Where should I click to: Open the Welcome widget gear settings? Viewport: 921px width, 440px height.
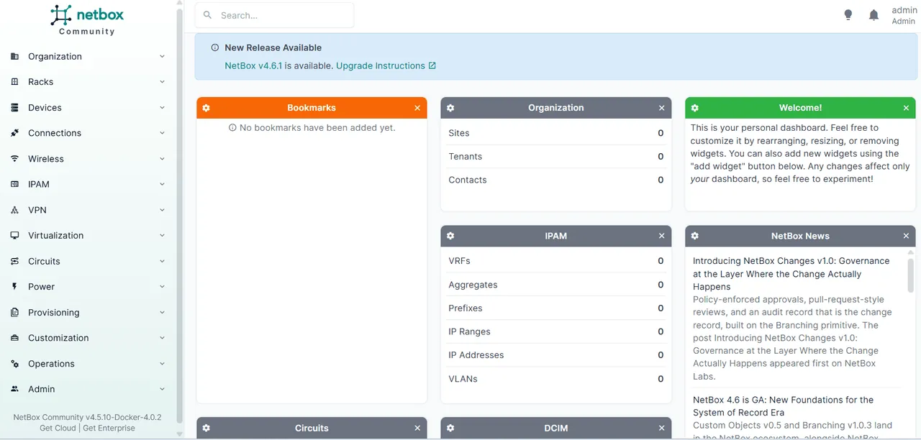coord(695,108)
